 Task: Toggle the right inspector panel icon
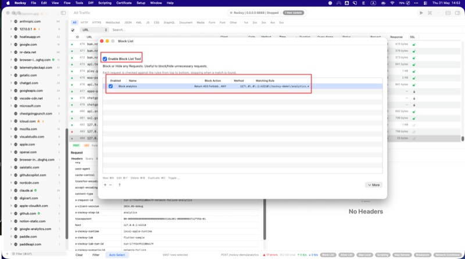coord(457,13)
